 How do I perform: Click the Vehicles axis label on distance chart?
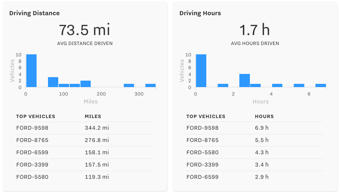(12, 70)
